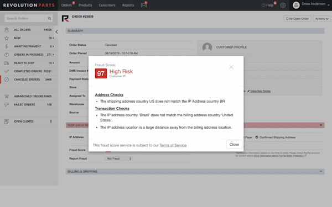Expand the Orders In Progress arrow
This screenshot has height=207, width=332.
(53, 55)
